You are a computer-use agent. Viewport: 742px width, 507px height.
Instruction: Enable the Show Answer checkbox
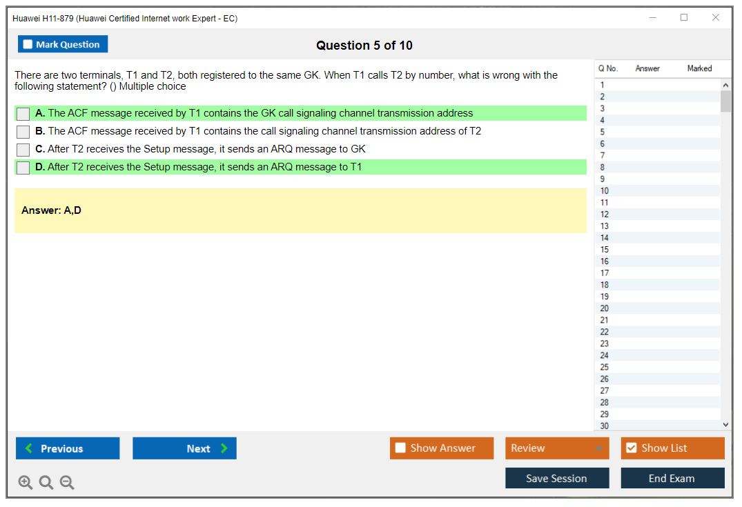[x=400, y=448]
